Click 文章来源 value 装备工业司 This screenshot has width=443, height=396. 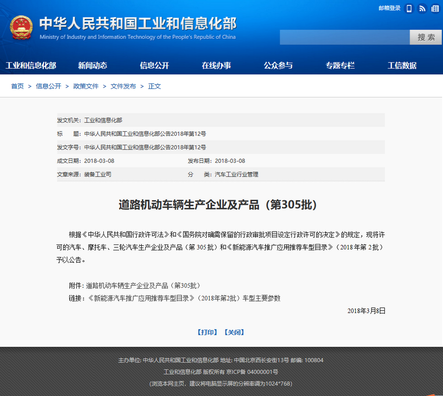[x=98, y=175]
